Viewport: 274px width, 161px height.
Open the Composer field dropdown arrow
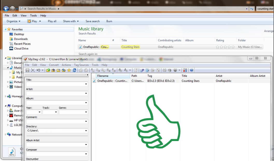click(x=86, y=154)
